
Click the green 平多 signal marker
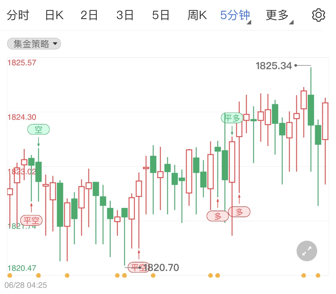tap(232, 118)
